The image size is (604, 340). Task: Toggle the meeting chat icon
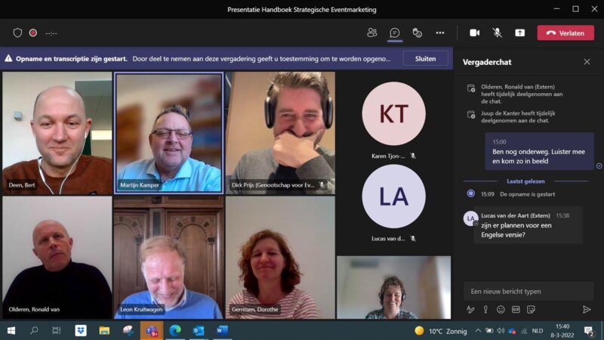[x=394, y=32]
